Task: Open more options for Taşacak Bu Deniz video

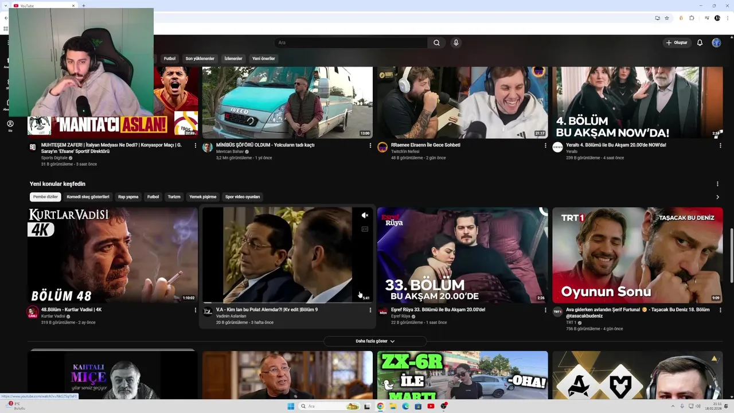Action: click(x=720, y=310)
